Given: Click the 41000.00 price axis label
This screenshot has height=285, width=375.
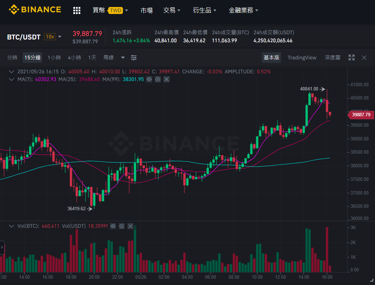Looking at the screenshot, I should 359,85.
